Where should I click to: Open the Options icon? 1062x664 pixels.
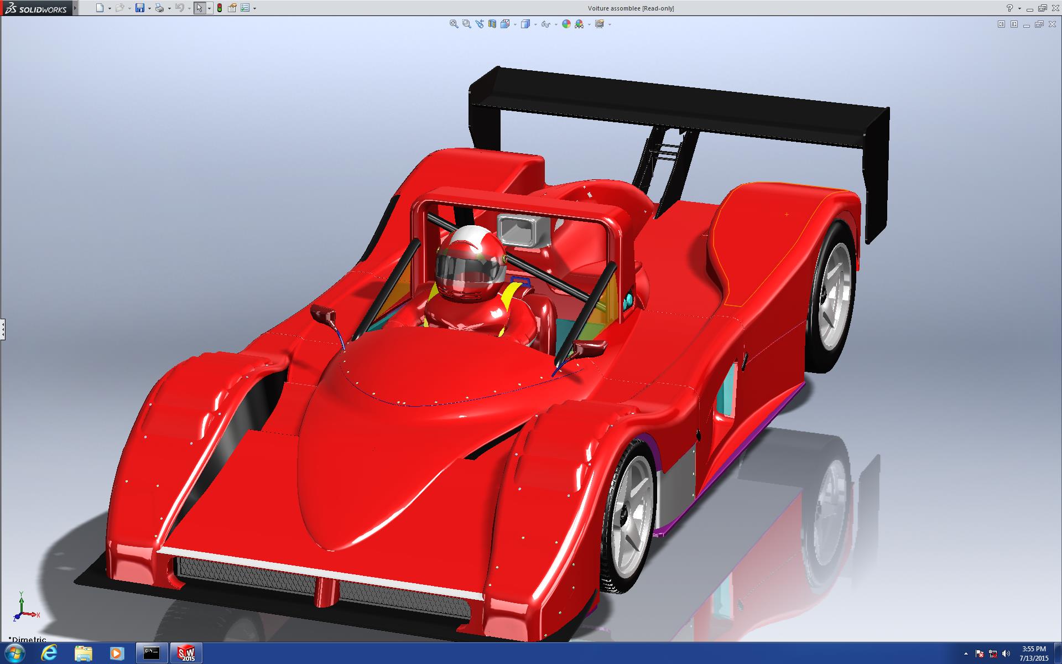click(x=245, y=8)
